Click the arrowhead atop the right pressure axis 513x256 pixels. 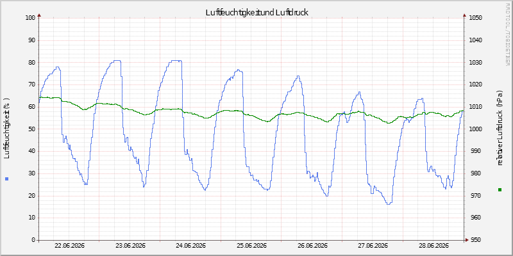coord(464,15)
